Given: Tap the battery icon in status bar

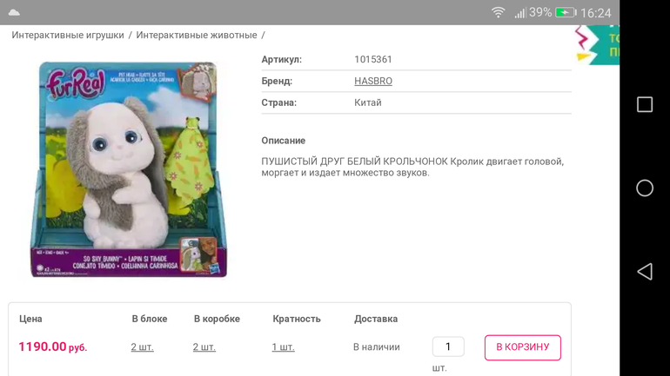Looking at the screenshot, I should (566, 12).
